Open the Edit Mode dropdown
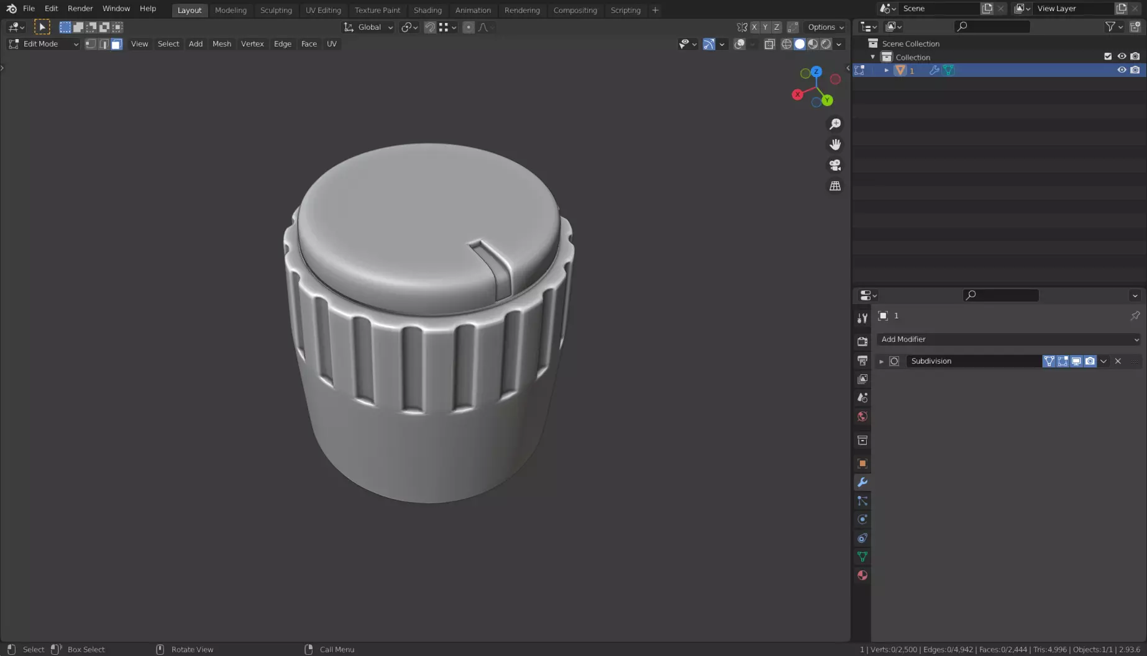 [43, 44]
